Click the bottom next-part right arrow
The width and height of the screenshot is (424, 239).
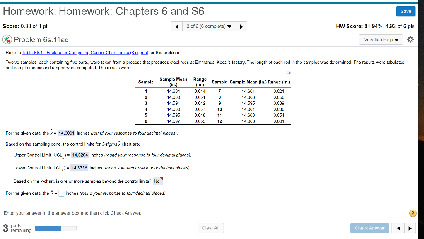(x=410, y=228)
